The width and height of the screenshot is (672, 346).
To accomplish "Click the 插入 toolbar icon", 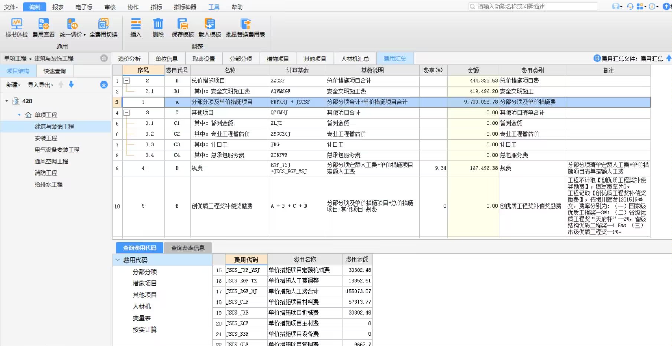I will click(136, 24).
